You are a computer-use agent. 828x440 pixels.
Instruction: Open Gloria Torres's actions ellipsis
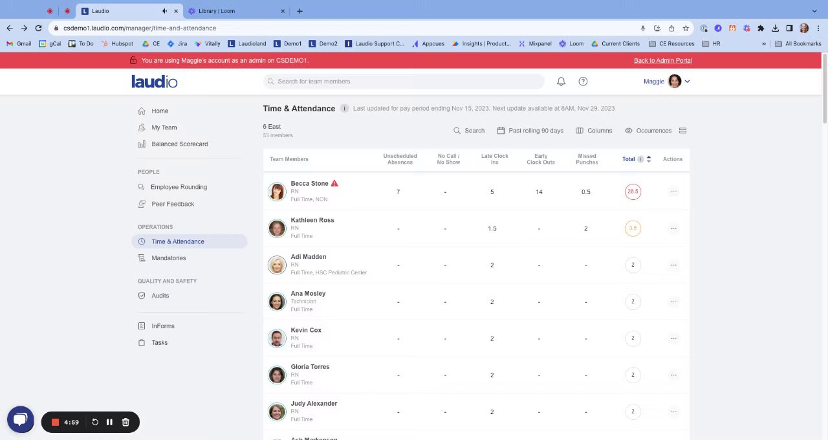(x=673, y=375)
